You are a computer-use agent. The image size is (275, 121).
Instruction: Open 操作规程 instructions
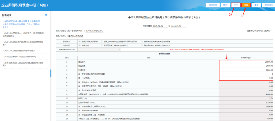coord(213,5)
